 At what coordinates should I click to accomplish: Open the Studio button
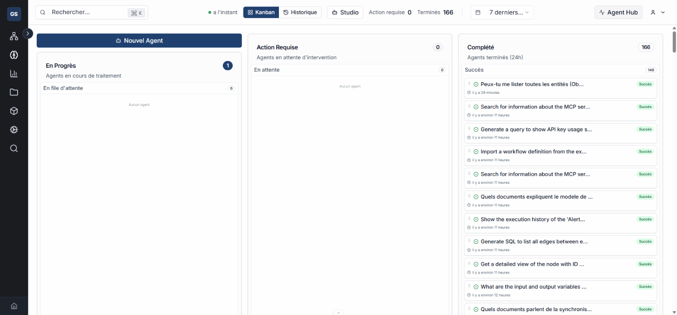pos(345,13)
